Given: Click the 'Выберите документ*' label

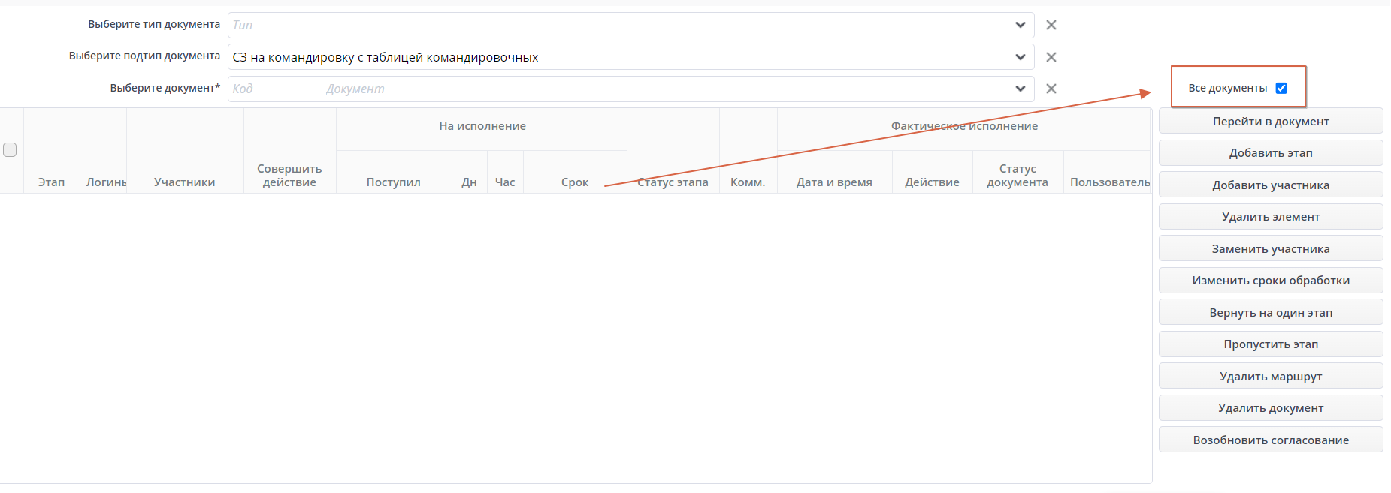Looking at the screenshot, I should [165, 88].
